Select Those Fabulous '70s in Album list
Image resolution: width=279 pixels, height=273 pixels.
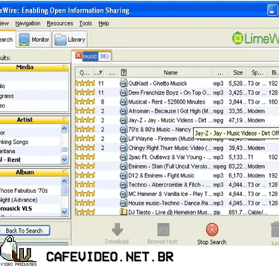[x=24, y=191]
